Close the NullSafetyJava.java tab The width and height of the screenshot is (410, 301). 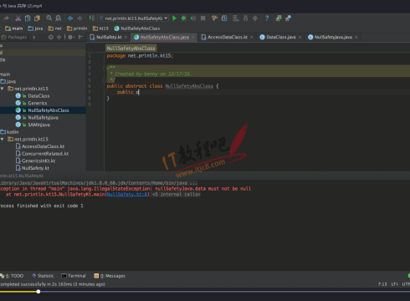pos(356,37)
